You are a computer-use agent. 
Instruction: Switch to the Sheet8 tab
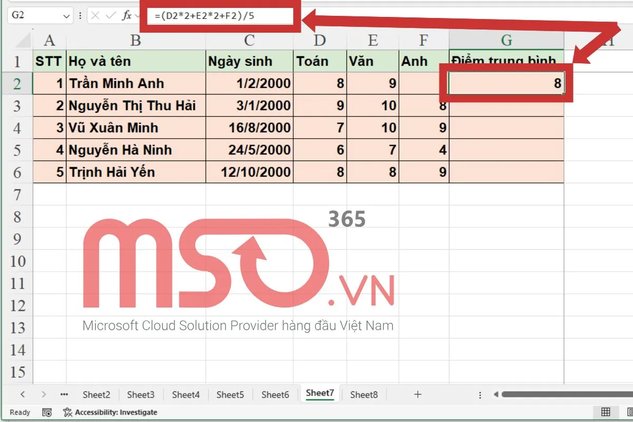click(363, 394)
